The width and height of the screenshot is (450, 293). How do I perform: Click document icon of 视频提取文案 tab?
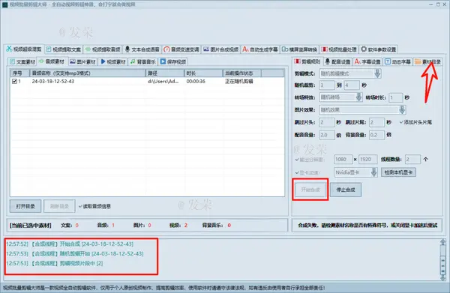pyautogui.click(x=49, y=49)
